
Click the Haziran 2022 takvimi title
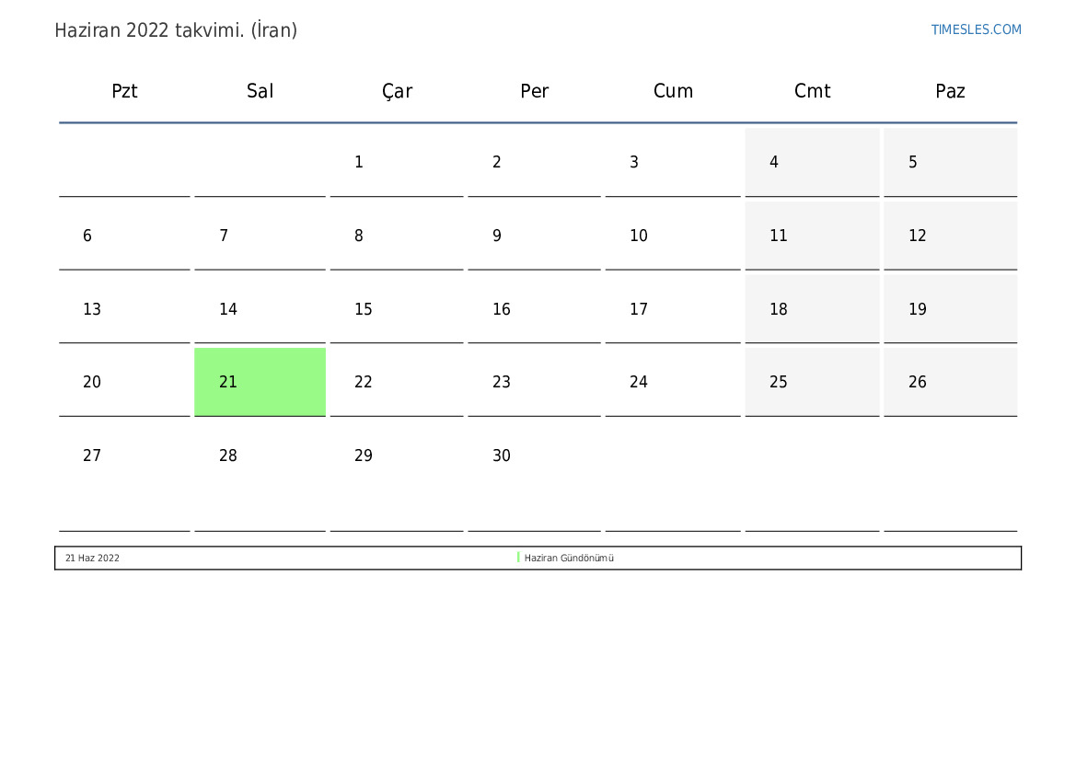176,30
